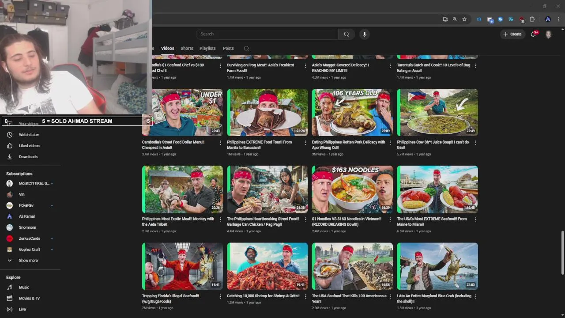Screen dimensions: 565x318
Task: Open $163 Noodles video thumbnail
Action: pos(352,189)
